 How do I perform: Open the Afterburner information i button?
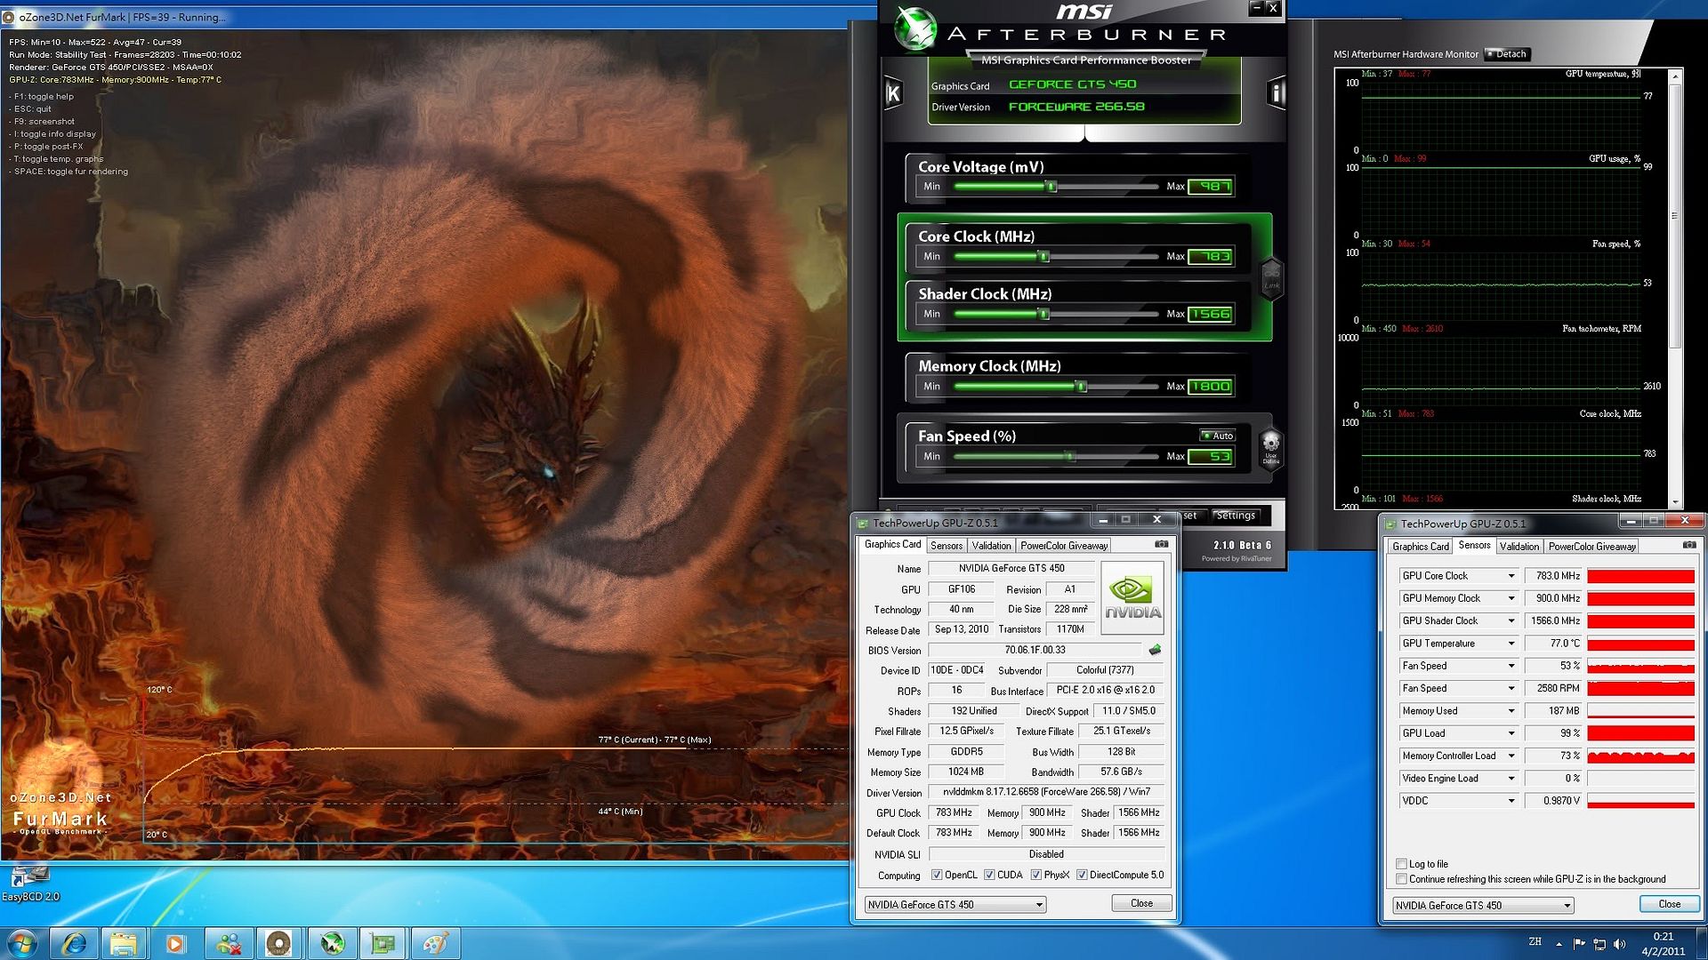[x=1277, y=92]
